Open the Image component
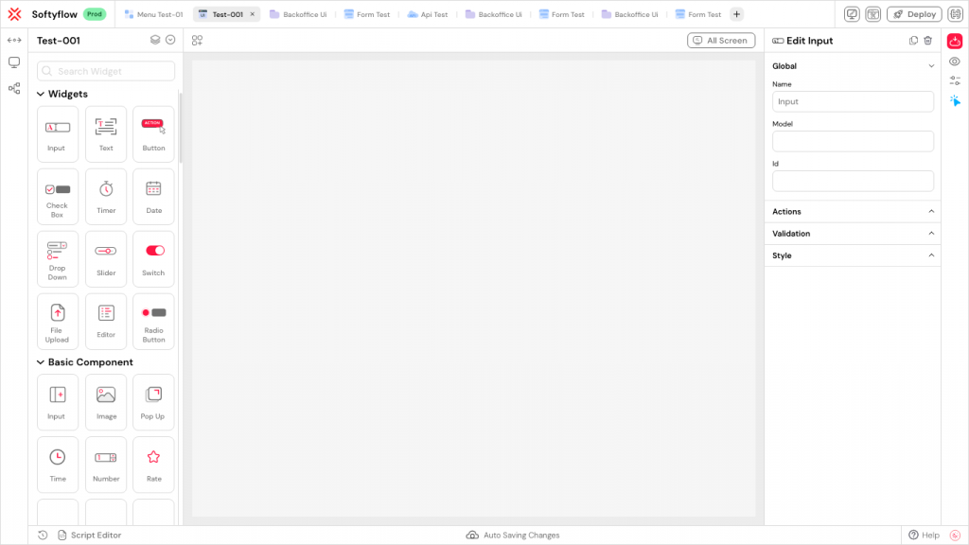Viewport: 969px width, 545px height. (x=106, y=401)
